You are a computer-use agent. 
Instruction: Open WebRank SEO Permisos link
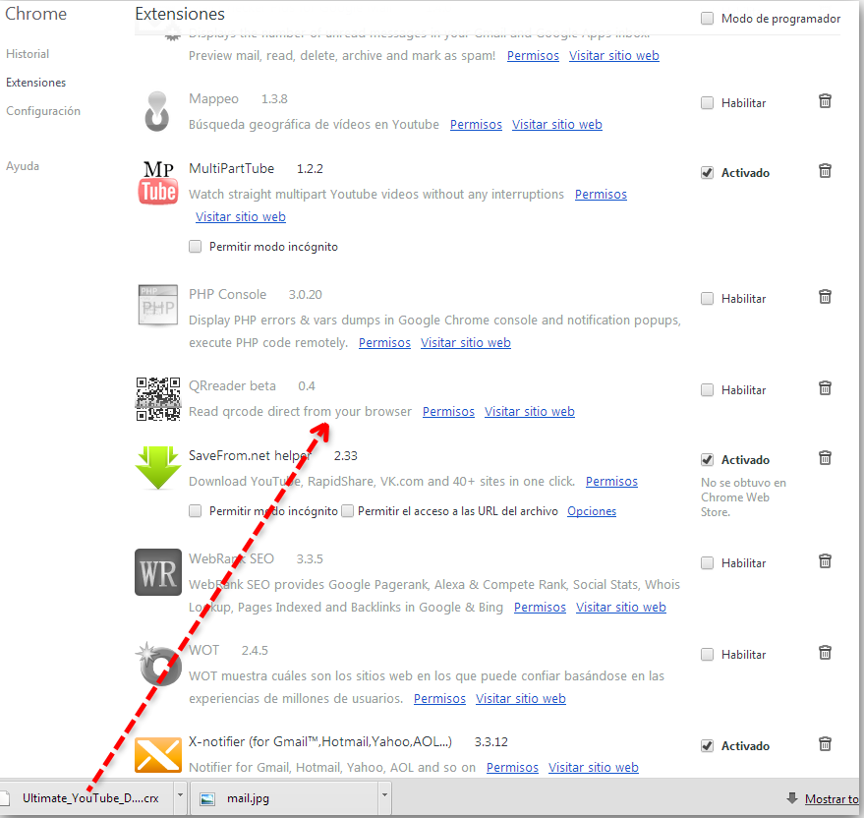point(540,608)
